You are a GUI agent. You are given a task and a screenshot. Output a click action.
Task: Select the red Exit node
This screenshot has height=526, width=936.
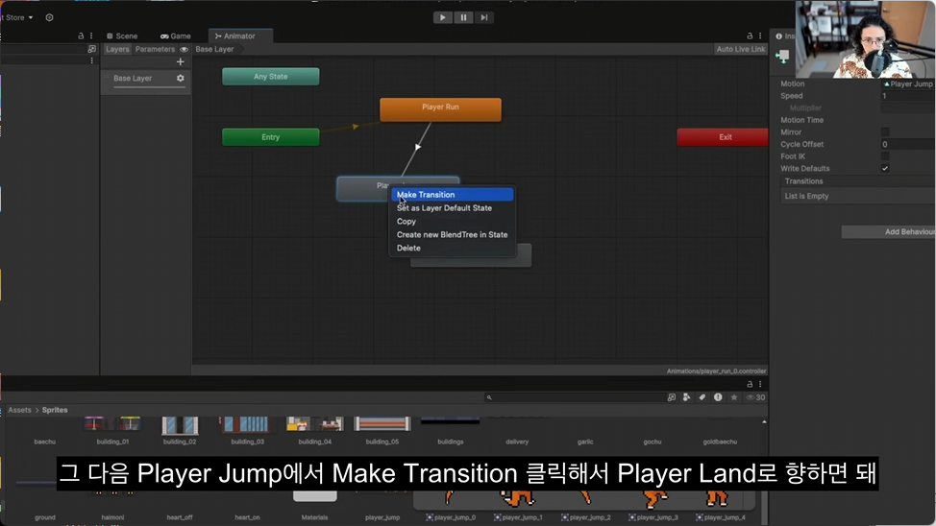point(723,137)
